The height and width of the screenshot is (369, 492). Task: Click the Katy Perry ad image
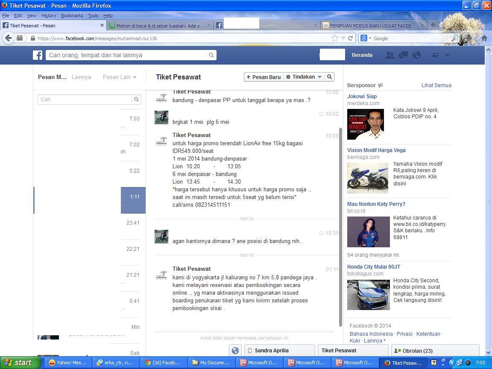coord(369,232)
